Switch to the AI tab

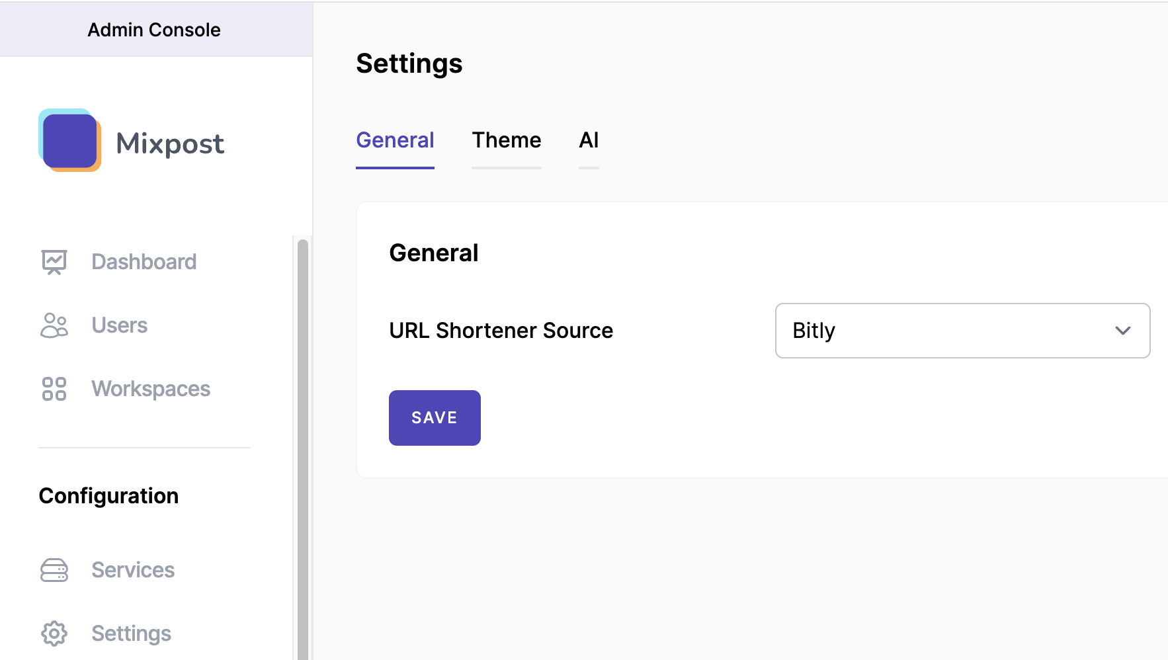tap(589, 140)
